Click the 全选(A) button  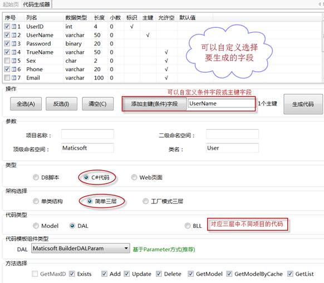[x=26, y=104]
